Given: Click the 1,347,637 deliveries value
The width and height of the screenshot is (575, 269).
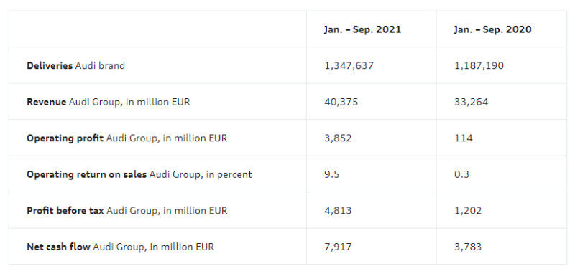Looking at the screenshot, I should (x=349, y=65).
